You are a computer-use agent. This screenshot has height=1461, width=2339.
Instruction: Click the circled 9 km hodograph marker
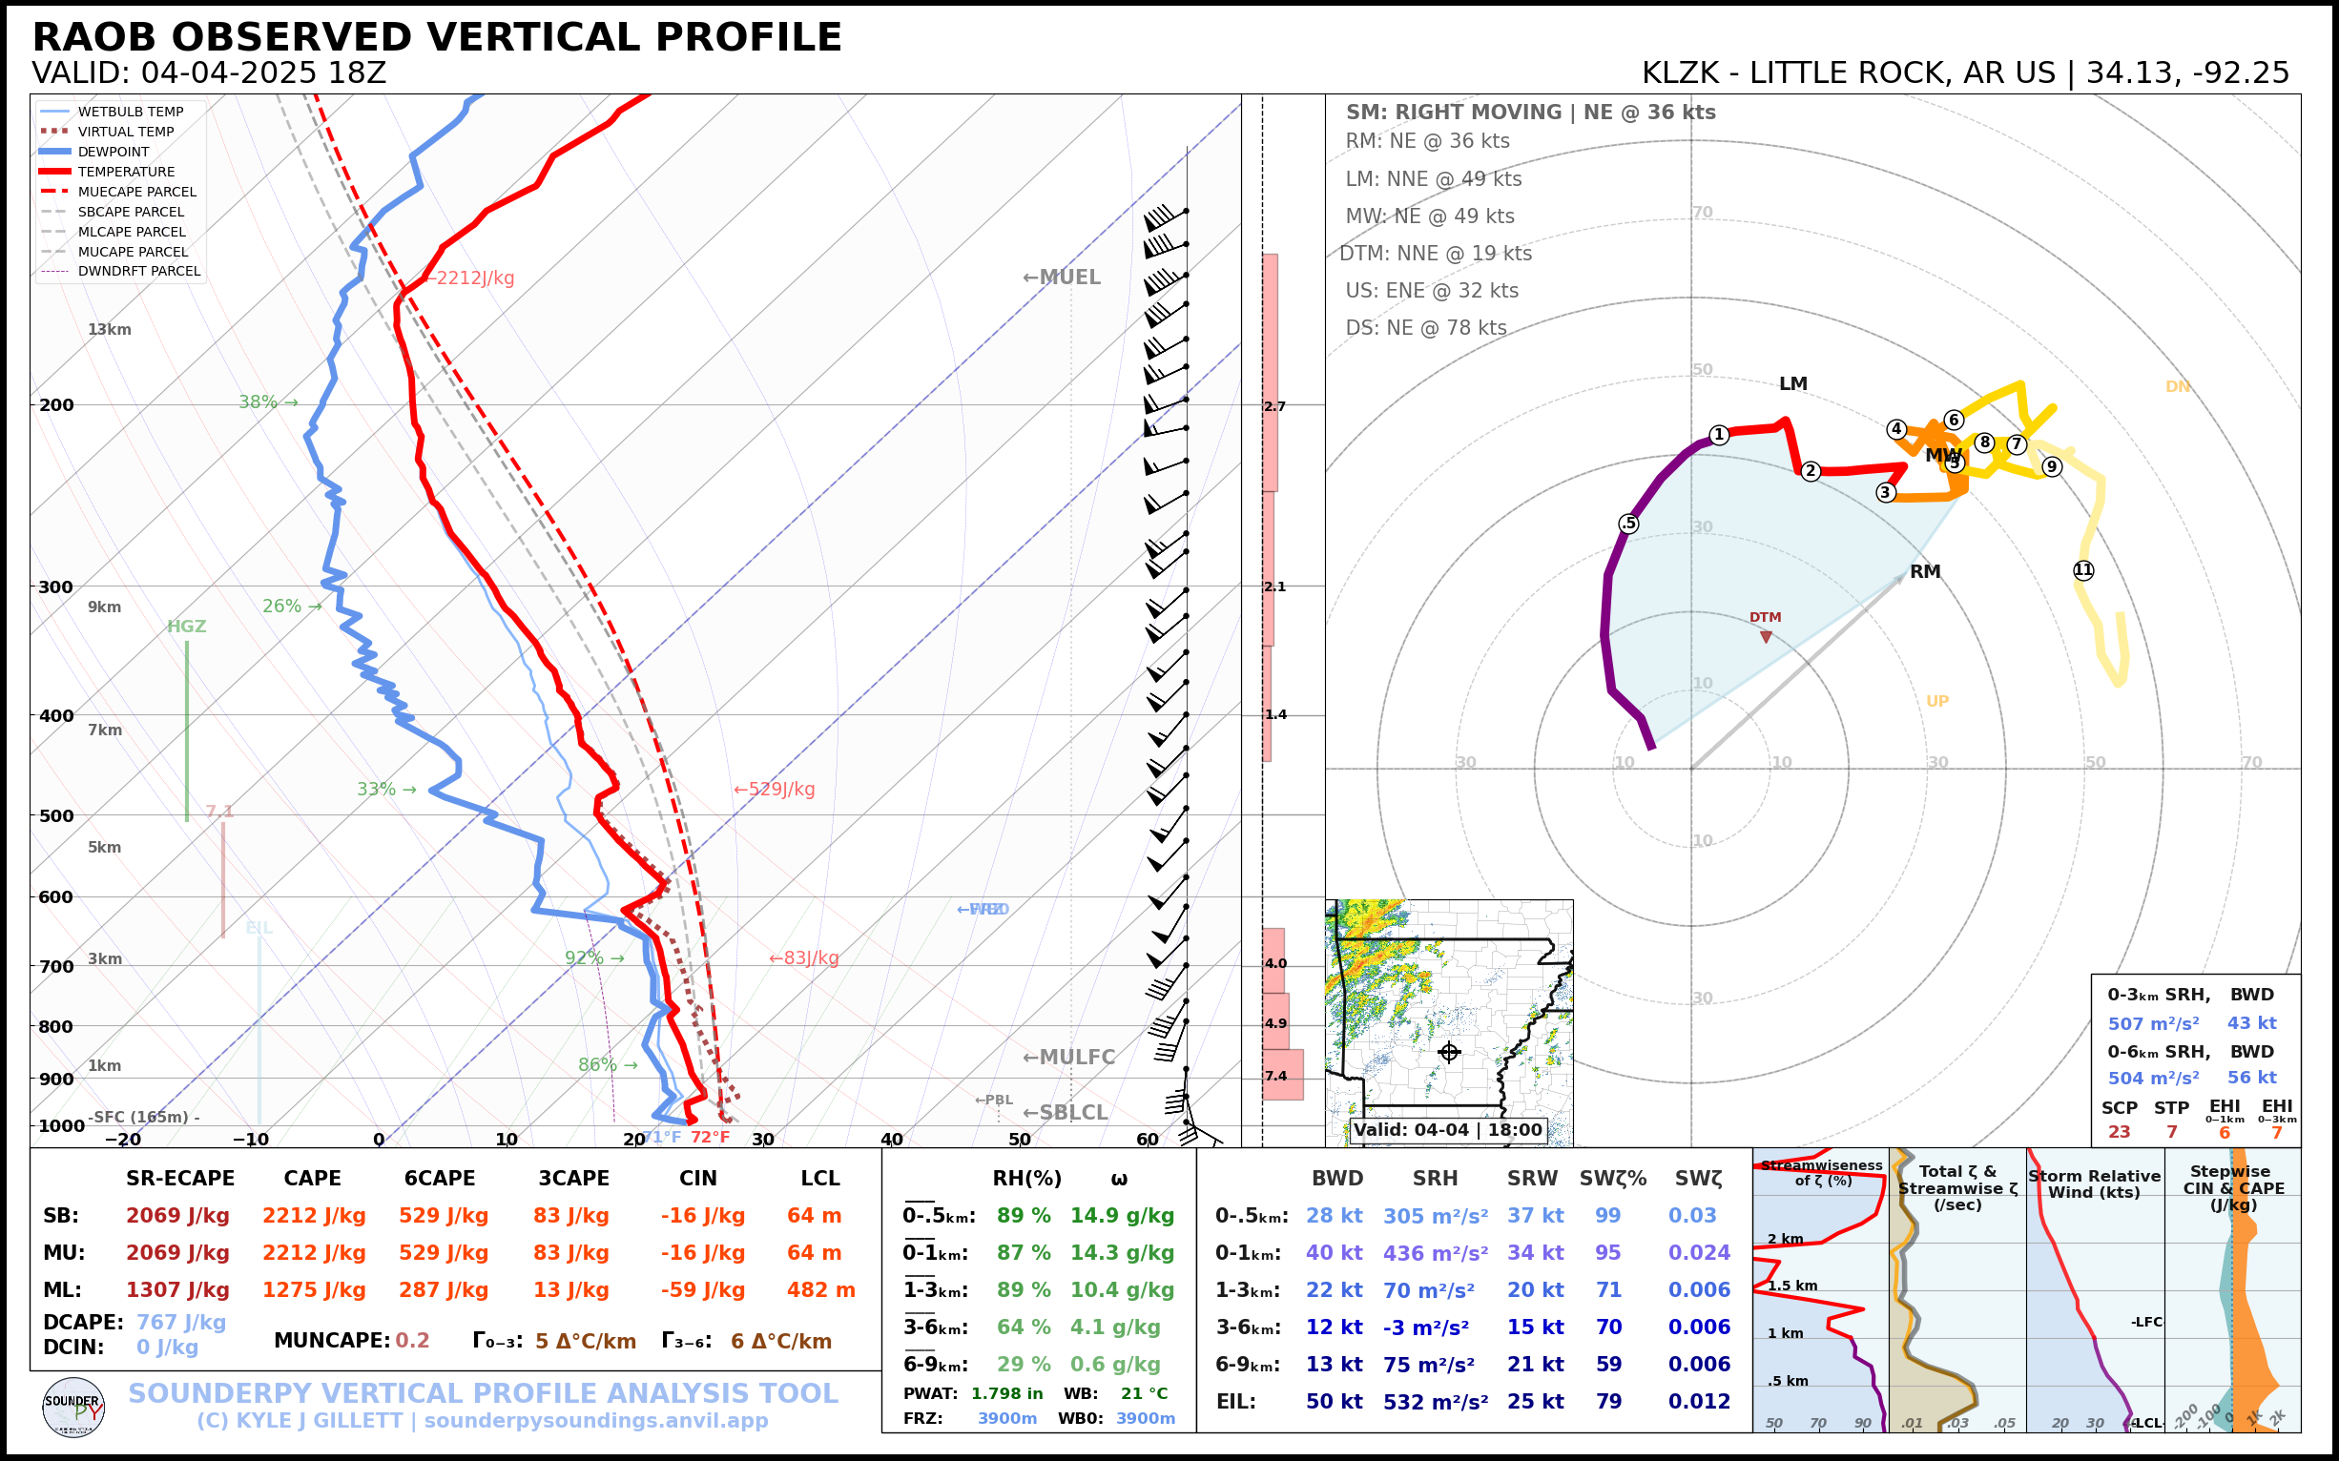click(x=2051, y=466)
